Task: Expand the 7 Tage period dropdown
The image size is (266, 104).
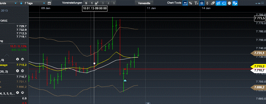Action: tap(44, 3)
